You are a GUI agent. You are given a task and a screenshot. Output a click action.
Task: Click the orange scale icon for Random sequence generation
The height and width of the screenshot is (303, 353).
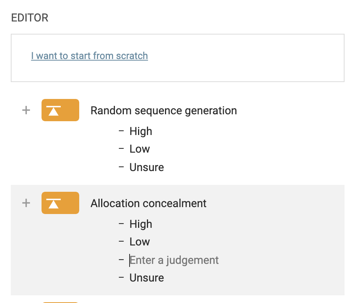point(60,110)
